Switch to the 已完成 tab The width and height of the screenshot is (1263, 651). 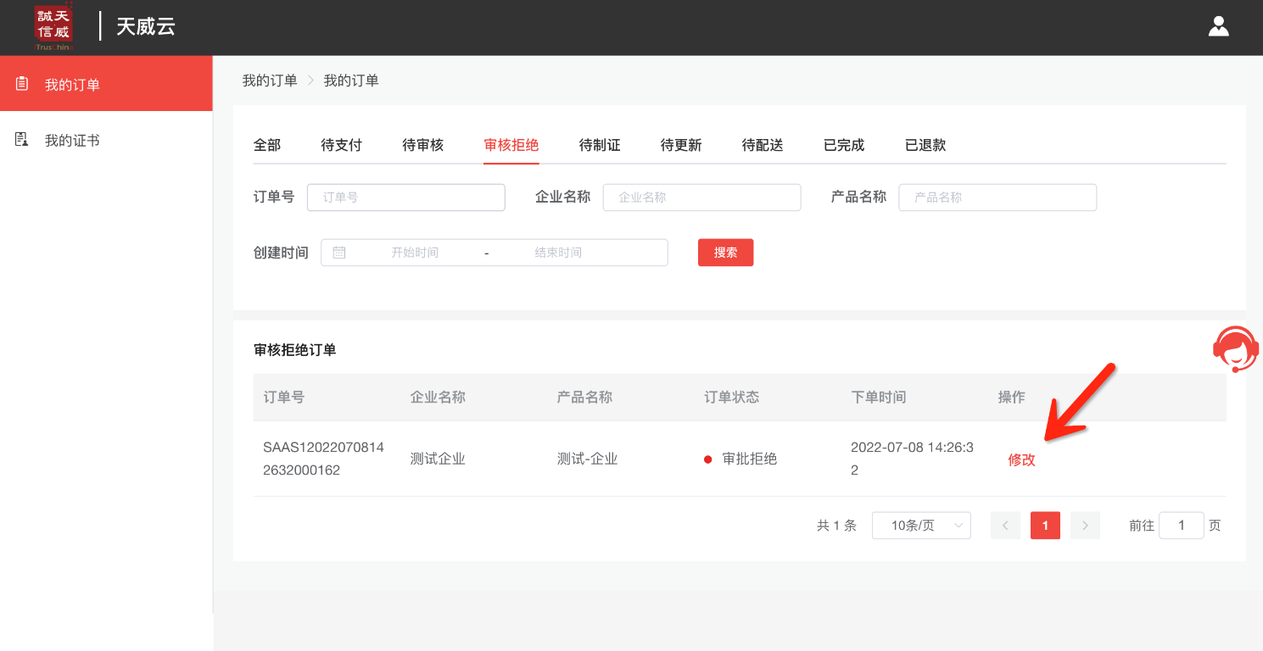(843, 145)
